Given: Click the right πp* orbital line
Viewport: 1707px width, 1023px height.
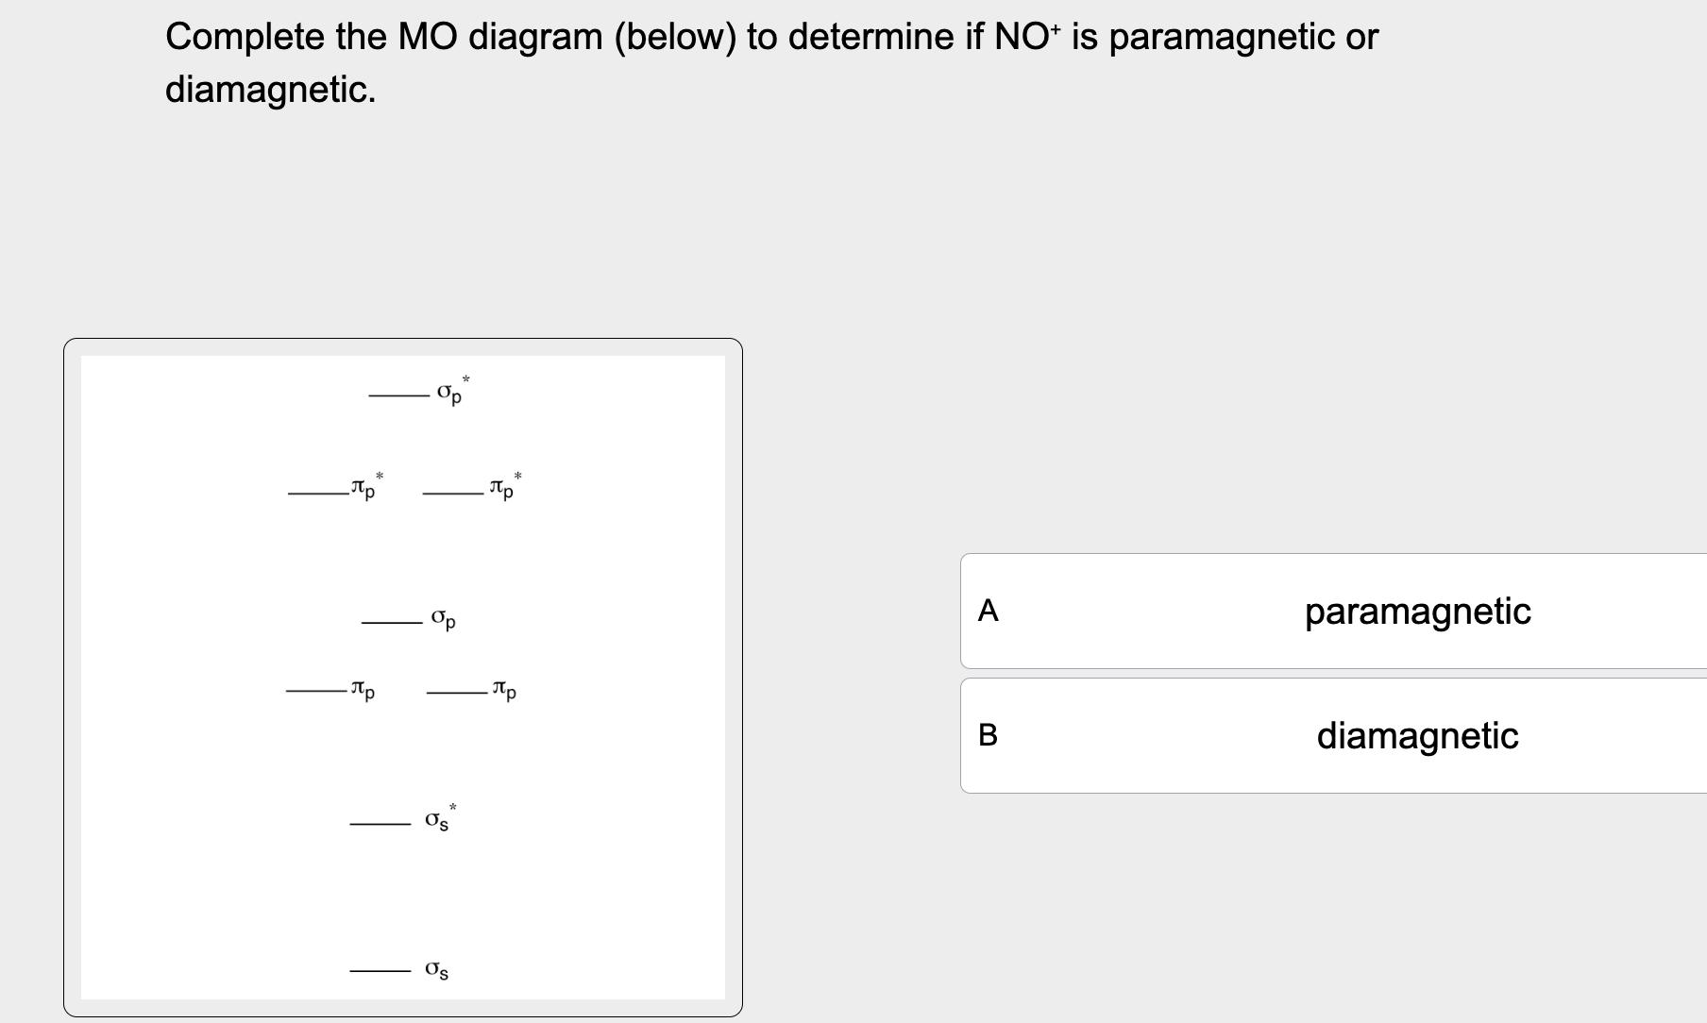Looking at the screenshot, I should coord(451,495).
